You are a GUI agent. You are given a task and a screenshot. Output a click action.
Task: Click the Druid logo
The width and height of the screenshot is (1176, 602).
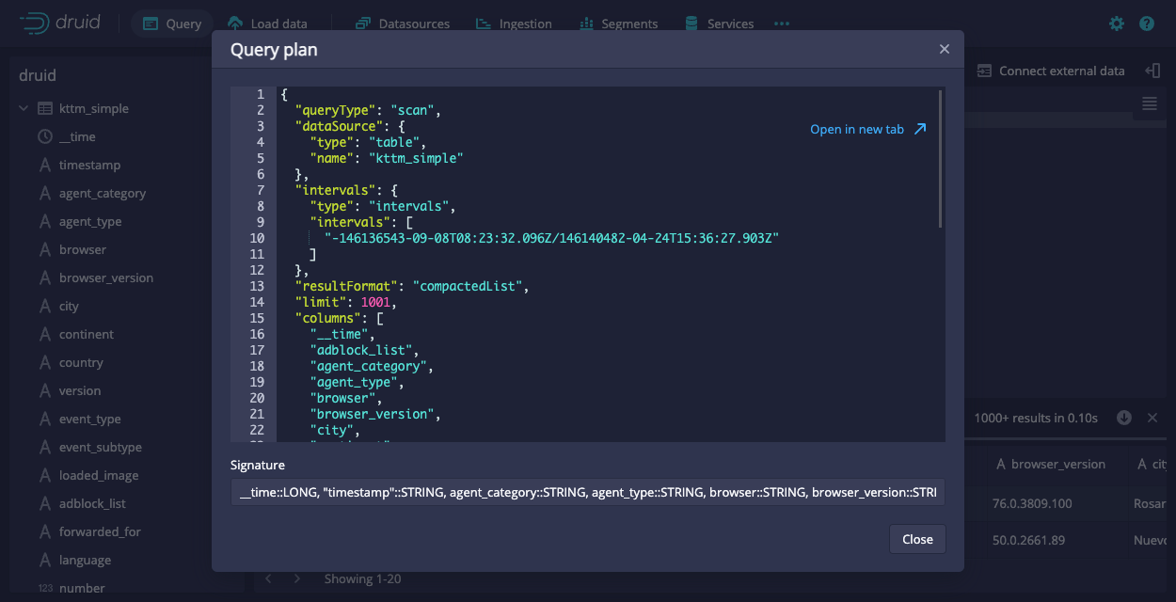tap(60, 24)
